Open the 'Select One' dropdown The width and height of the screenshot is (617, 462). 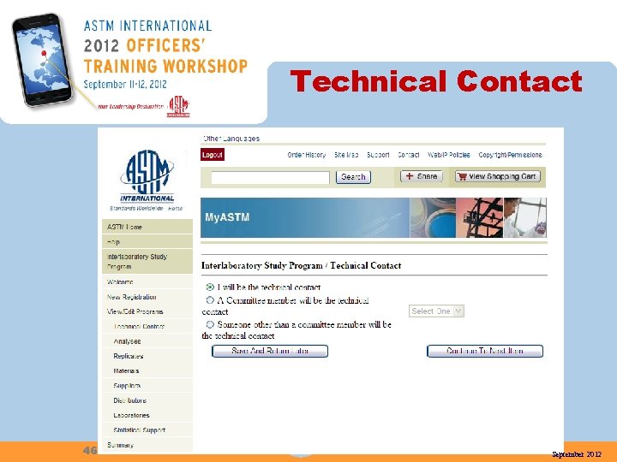pyautogui.click(x=436, y=311)
